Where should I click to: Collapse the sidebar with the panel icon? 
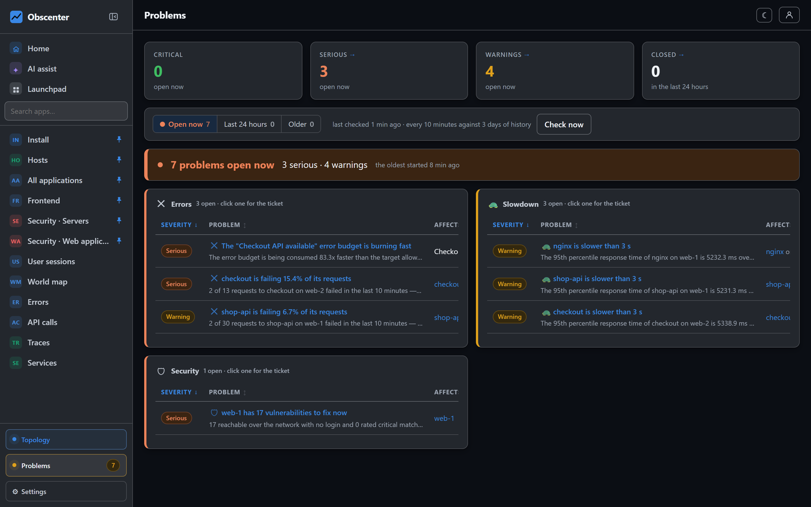tap(113, 17)
